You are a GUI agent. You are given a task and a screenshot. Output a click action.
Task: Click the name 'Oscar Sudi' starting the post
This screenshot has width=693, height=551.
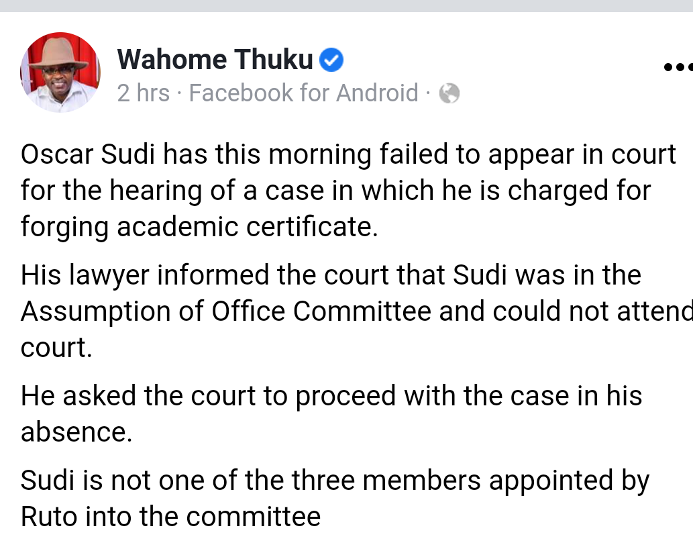pyautogui.click(x=88, y=154)
